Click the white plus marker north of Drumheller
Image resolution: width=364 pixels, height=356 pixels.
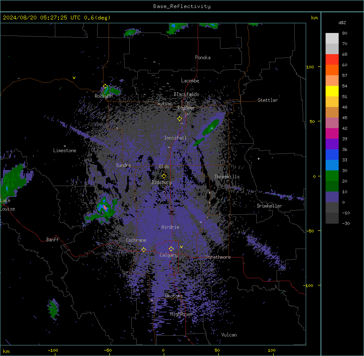coord(258,159)
